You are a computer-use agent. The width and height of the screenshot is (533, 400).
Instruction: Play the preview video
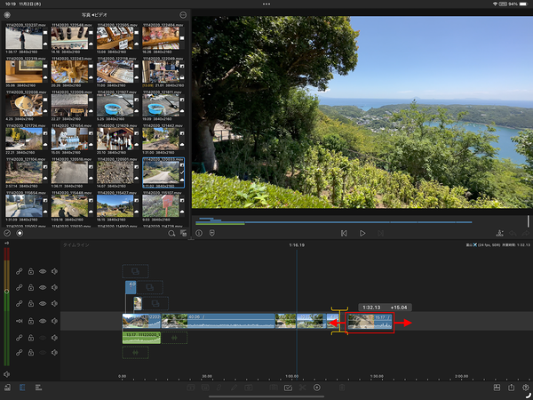click(362, 233)
